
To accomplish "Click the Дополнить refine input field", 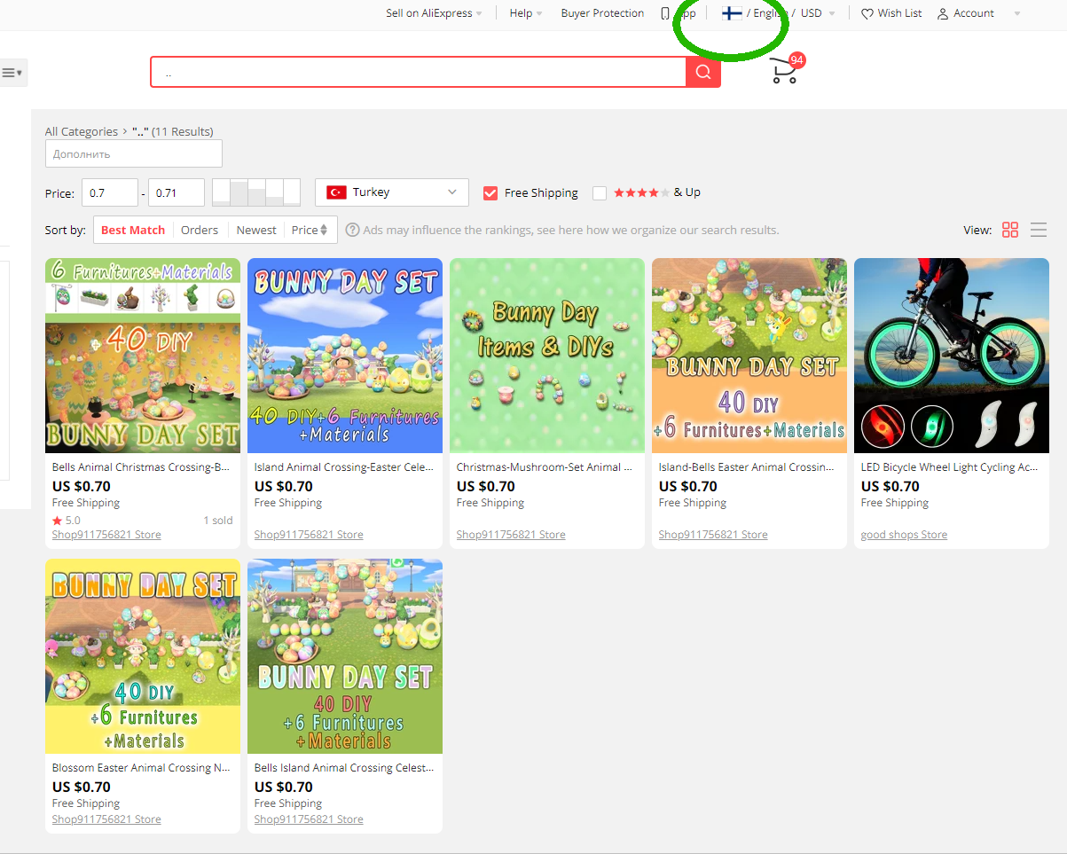I will click(134, 153).
